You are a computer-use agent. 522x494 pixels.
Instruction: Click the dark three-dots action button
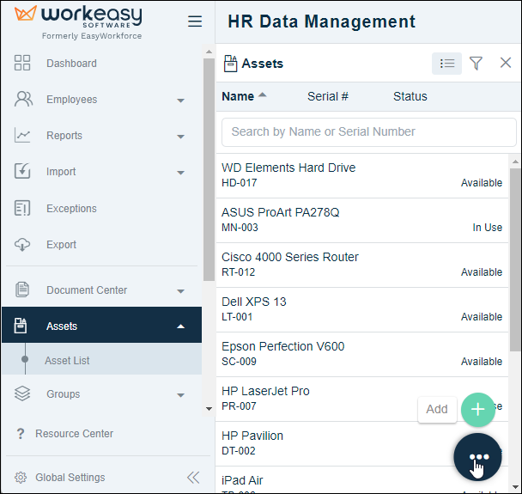tap(477, 457)
